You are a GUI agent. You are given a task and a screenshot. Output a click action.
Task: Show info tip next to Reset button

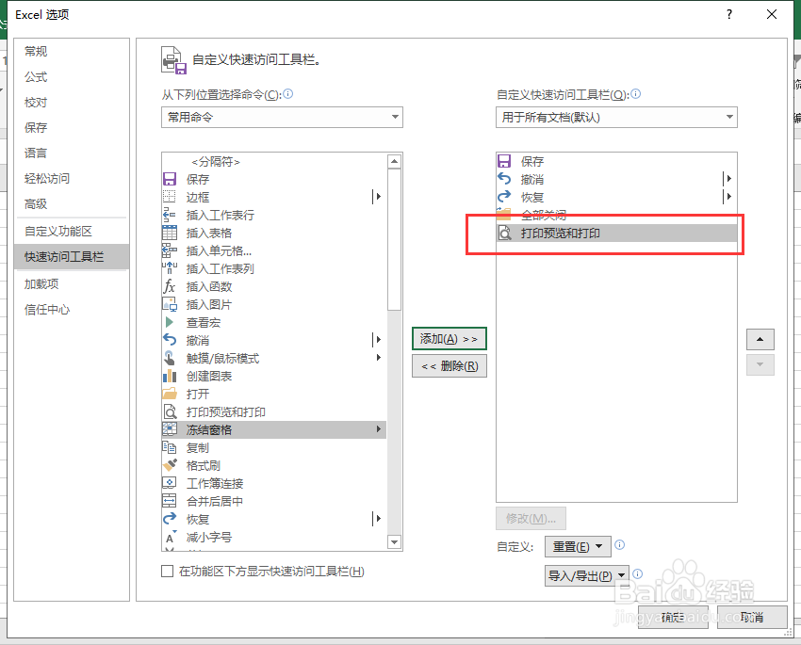620,544
